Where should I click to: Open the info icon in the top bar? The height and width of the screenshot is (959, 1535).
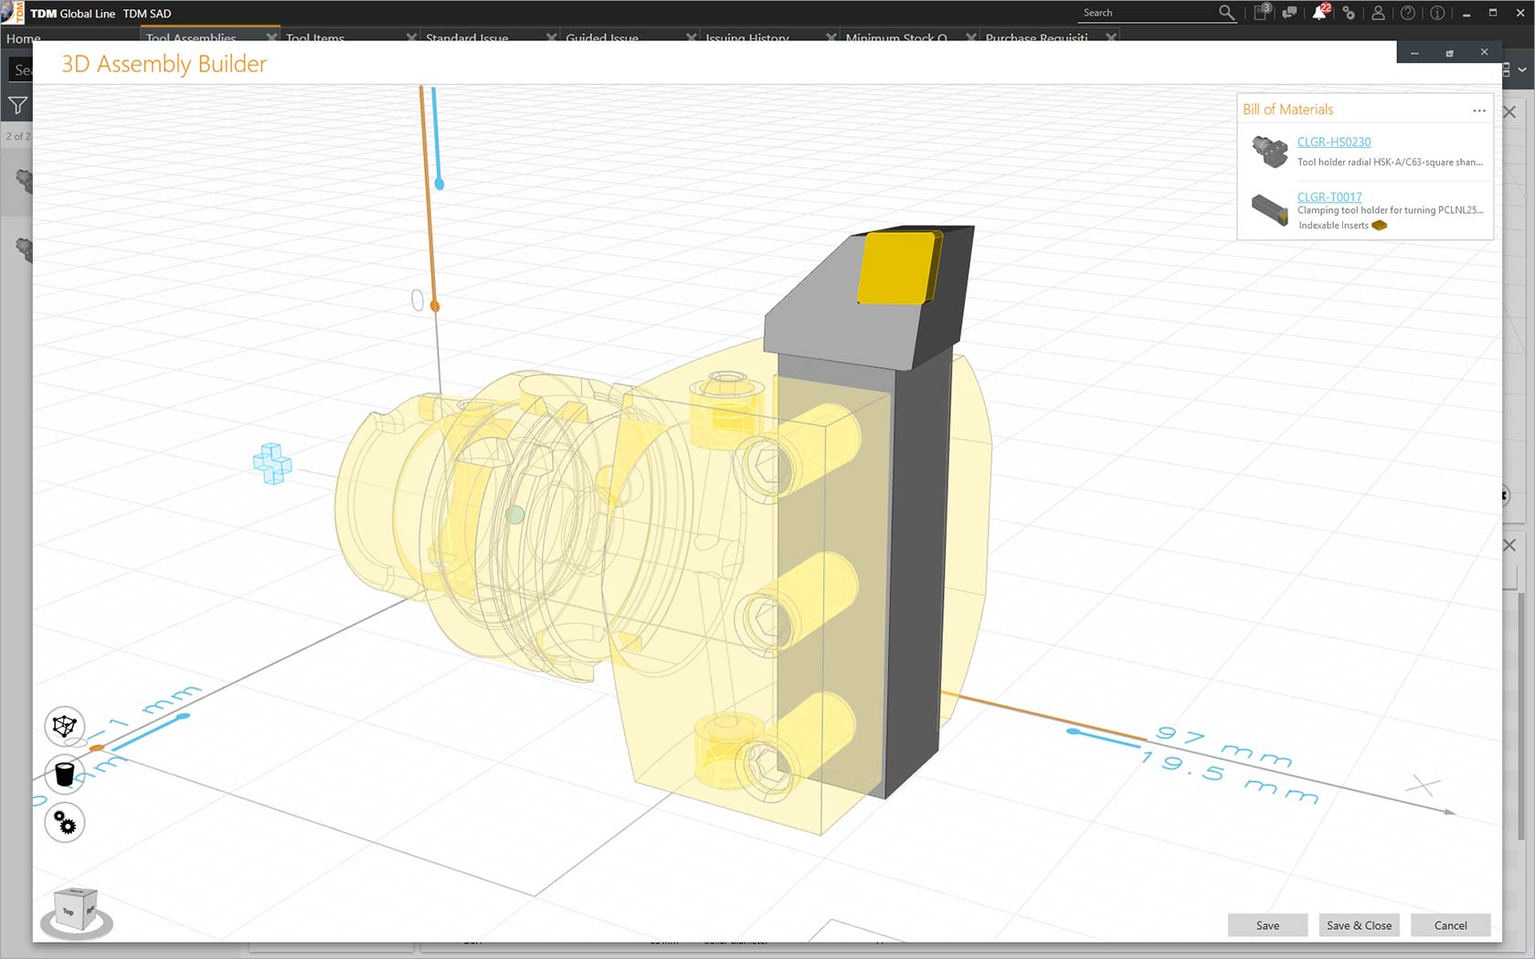pos(1437,13)
